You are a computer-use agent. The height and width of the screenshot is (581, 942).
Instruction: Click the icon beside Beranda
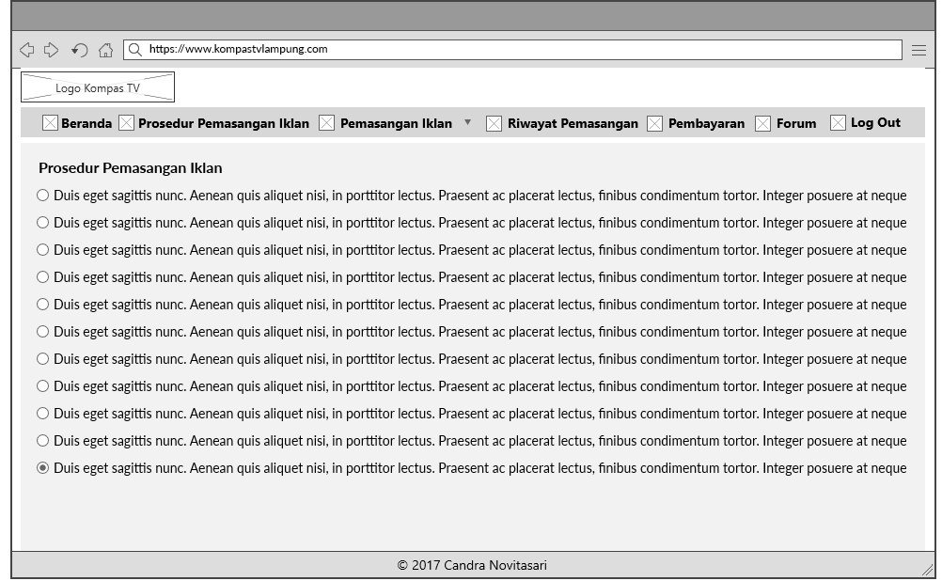(51, 123)
